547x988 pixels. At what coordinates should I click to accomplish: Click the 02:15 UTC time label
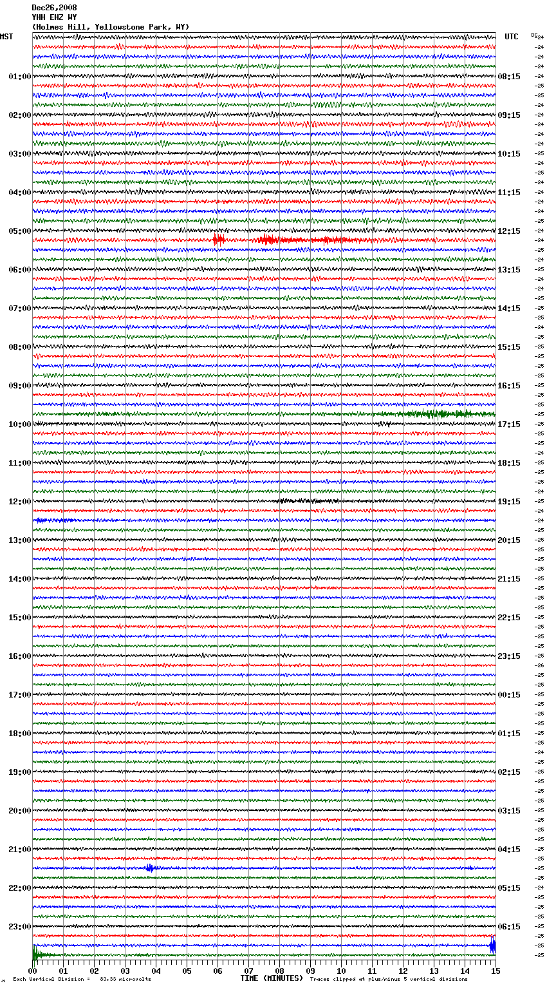point(509,772)
